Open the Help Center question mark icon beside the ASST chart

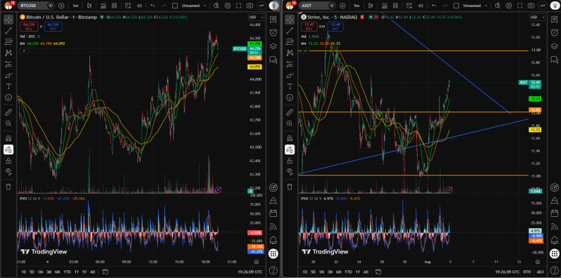pos(554,270)
